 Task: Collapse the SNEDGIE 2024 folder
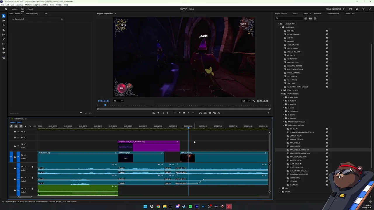[x=279, y=24]
